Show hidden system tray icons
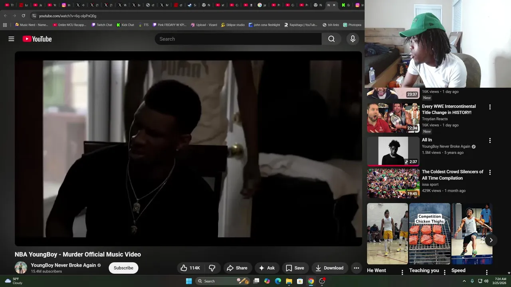The image size is (511, 287). click(464, 281)
